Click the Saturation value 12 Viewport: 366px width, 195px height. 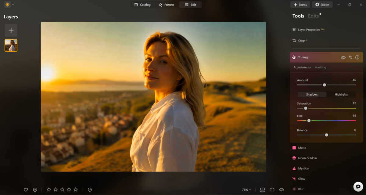click(x=354, y=103)
